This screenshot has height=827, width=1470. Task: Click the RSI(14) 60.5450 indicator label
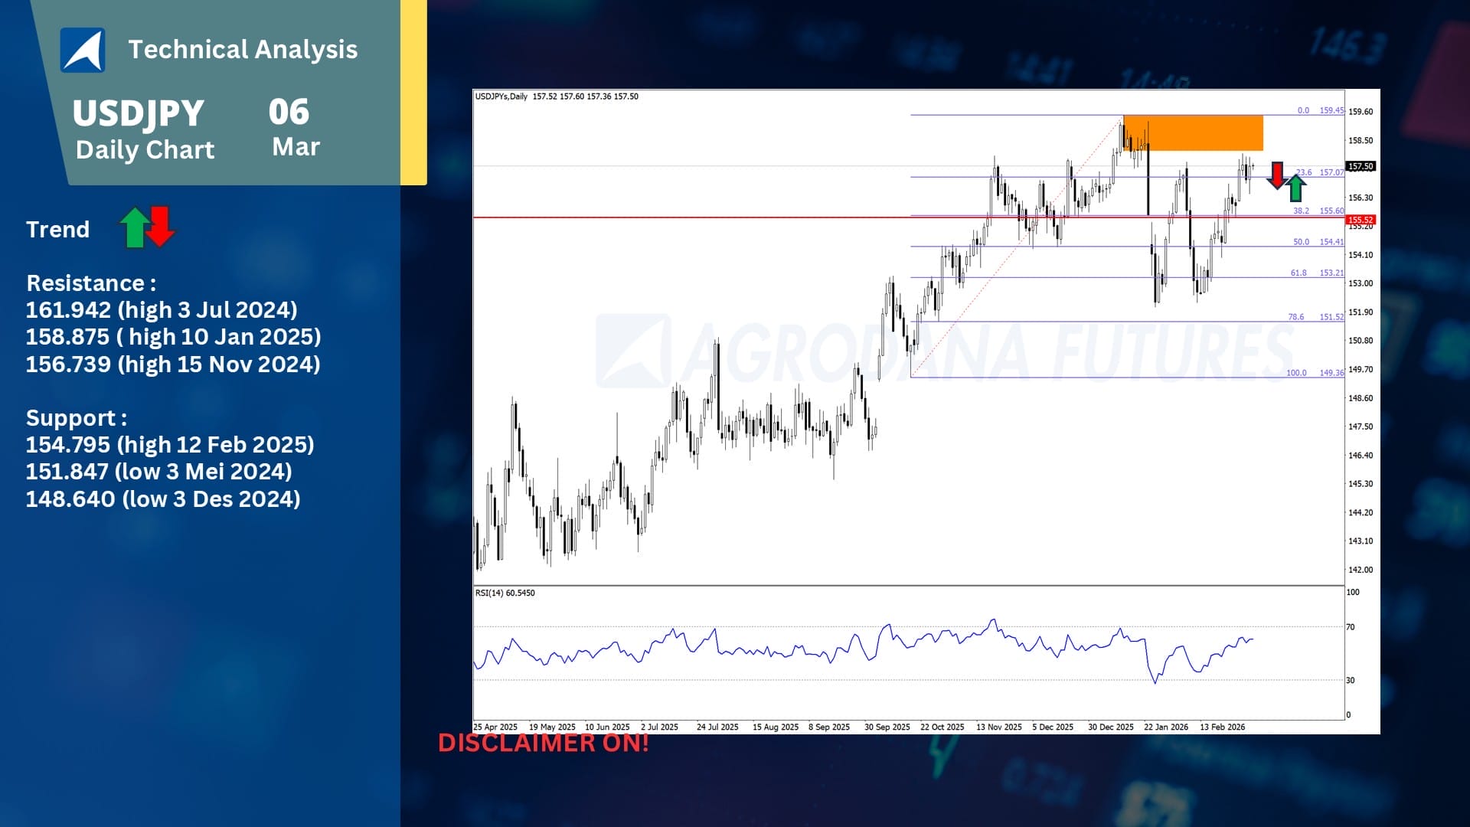(505, 593)
